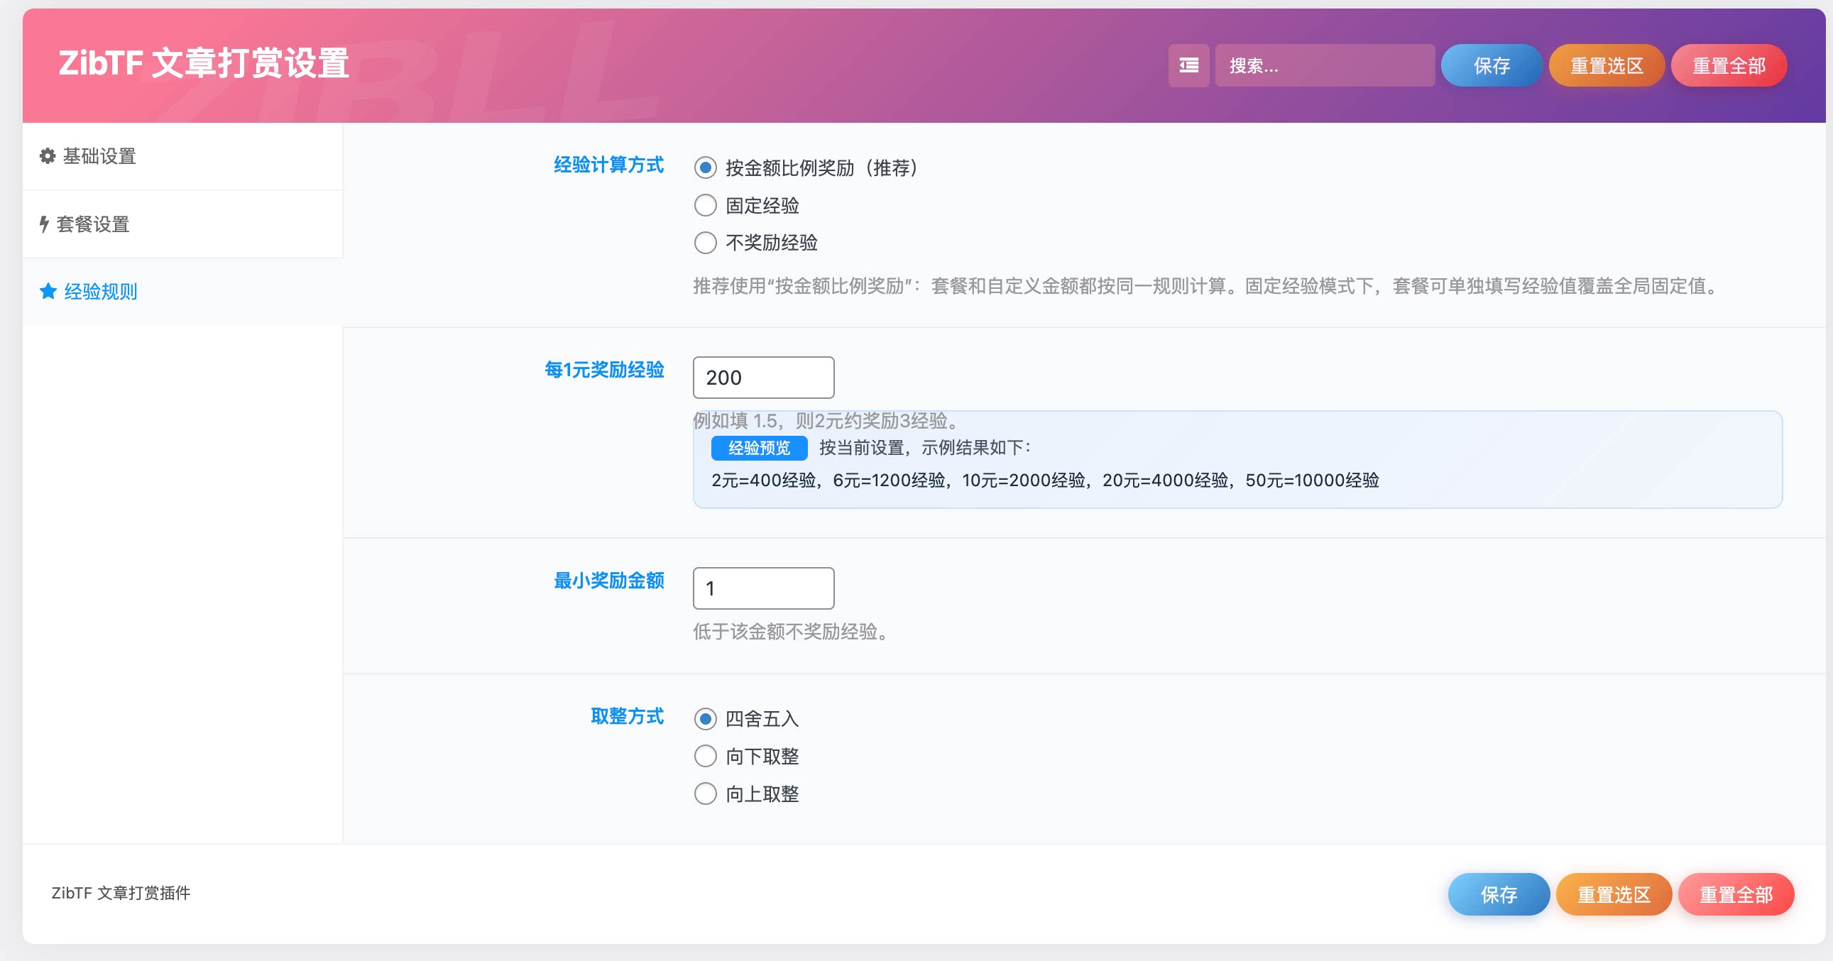Select 不奖励经验 option
The image size is (1833, 961).
point(705,243)
